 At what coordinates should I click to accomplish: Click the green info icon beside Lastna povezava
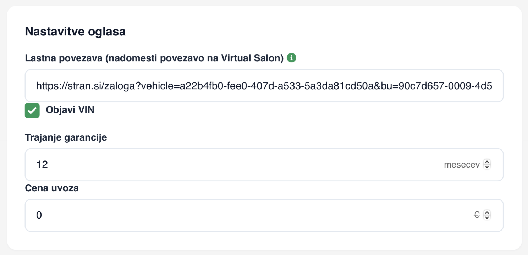(291, 58)
